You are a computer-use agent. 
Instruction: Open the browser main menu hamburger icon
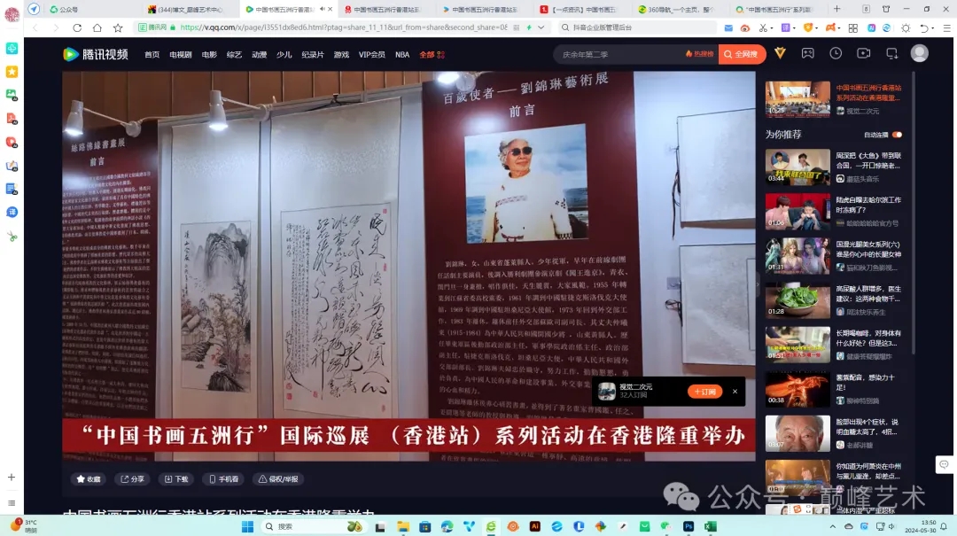click(x=946, y=27)
